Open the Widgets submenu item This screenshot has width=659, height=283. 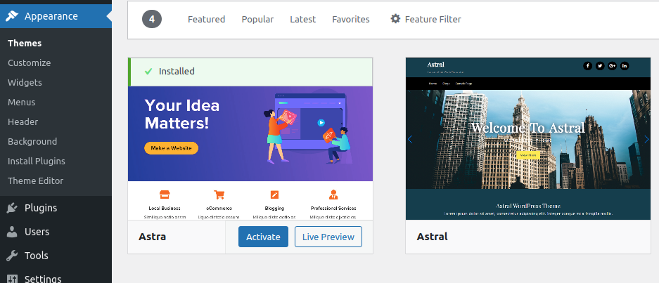tap(25, 82)
